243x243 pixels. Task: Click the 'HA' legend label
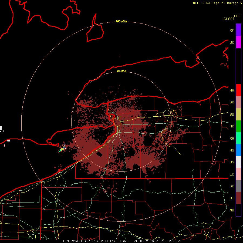(x=232, y=90)
